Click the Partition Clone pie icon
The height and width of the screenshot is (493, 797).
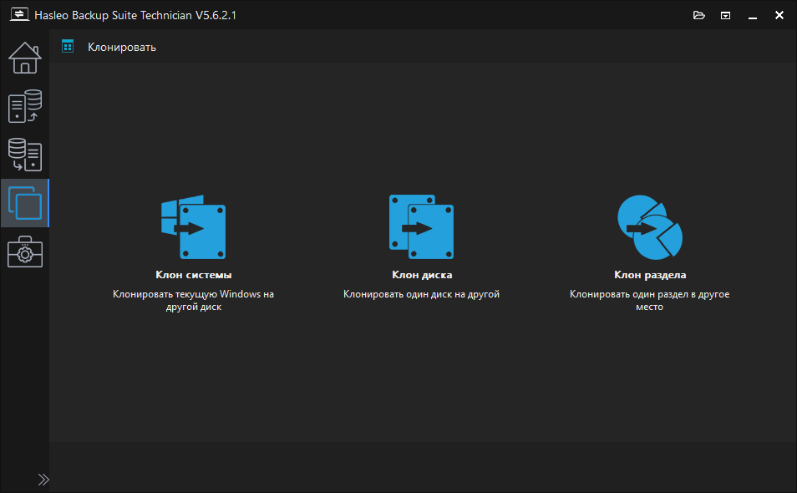pyautogui.click(x=649, y=227)
